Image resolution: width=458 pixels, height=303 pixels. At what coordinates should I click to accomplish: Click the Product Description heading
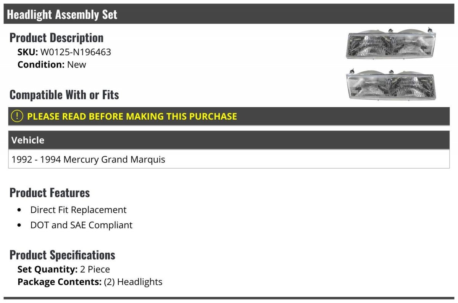pos(56,38)
